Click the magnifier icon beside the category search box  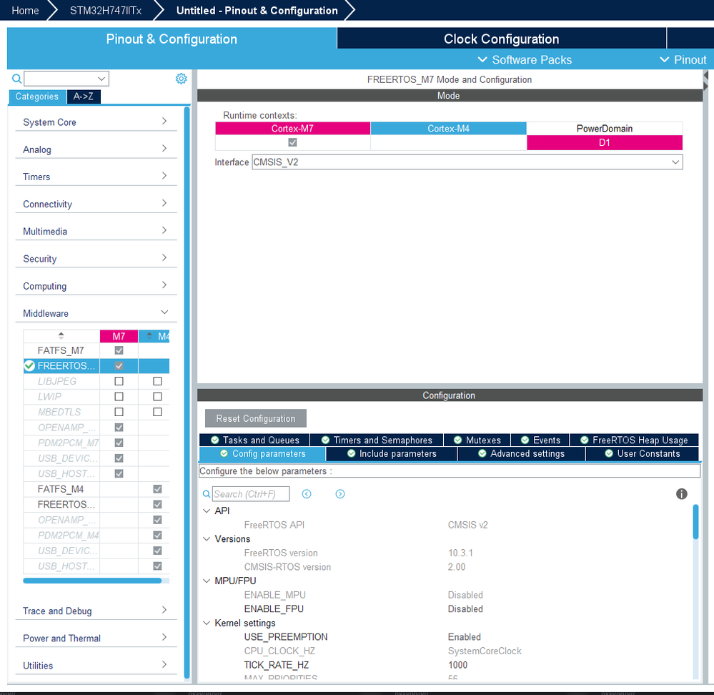coord(17,79)
